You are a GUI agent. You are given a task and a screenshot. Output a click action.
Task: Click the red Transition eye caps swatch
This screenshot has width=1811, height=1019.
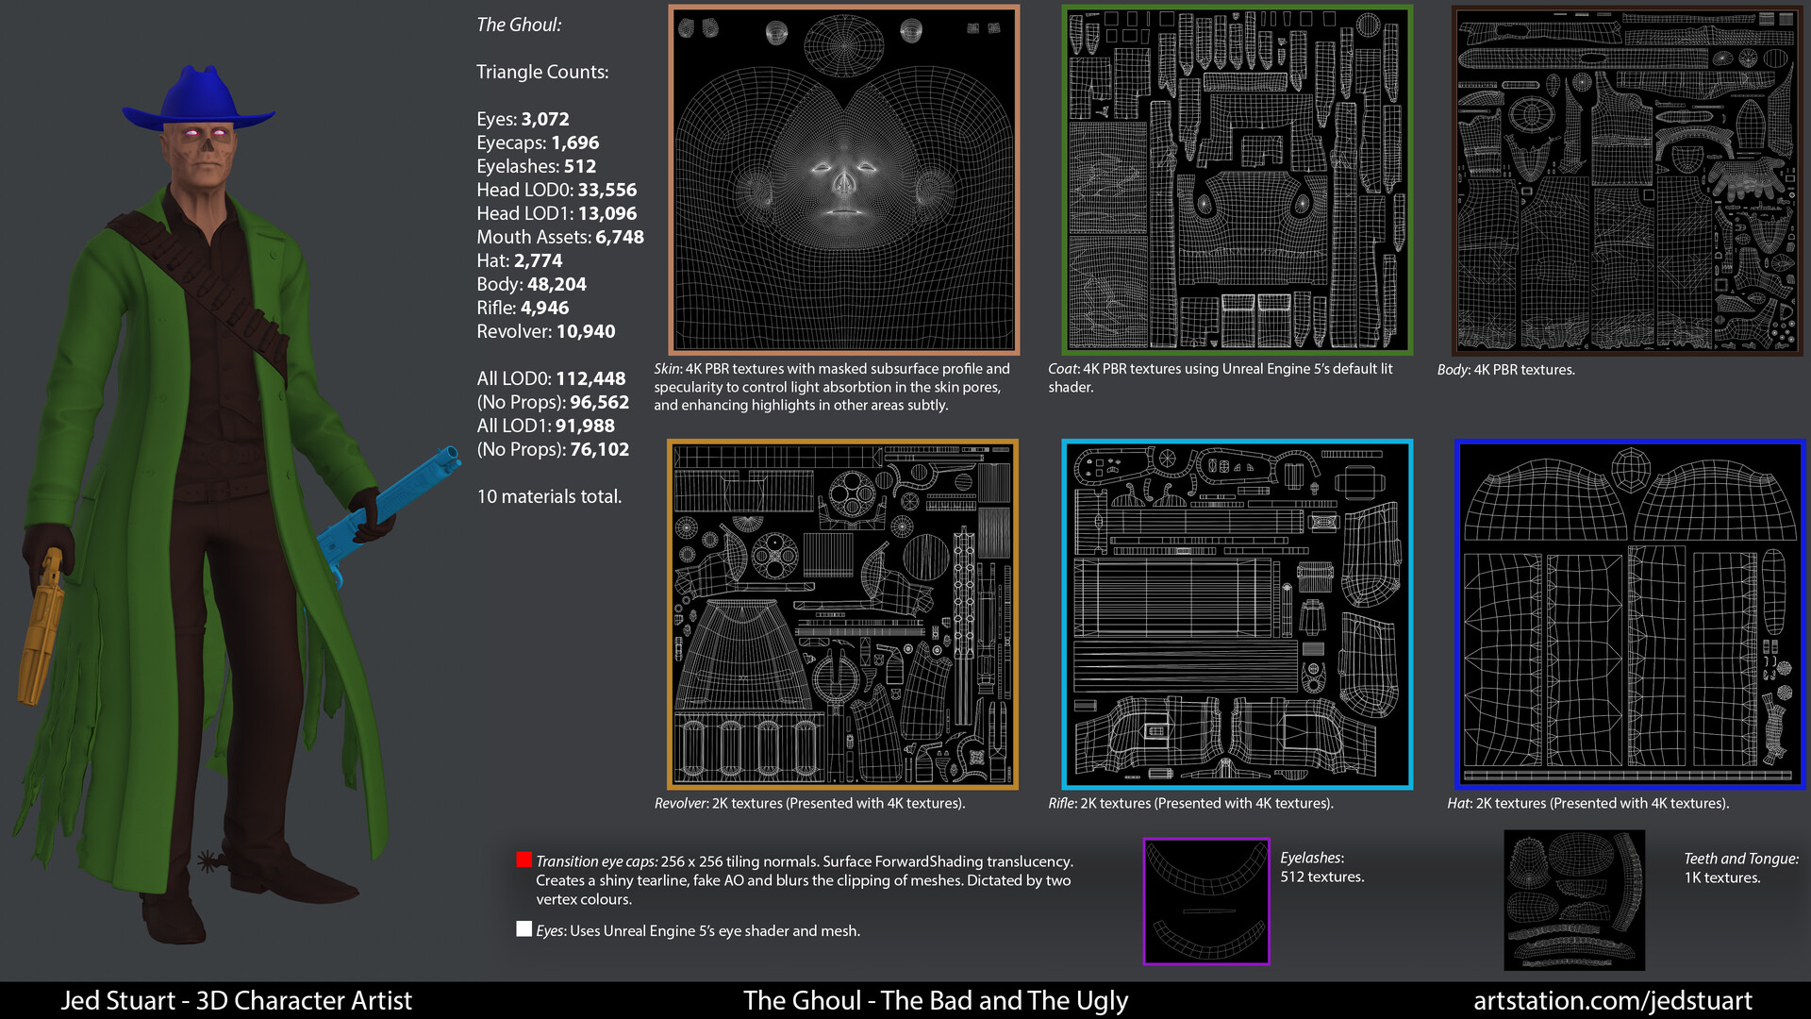click(523, 860)
